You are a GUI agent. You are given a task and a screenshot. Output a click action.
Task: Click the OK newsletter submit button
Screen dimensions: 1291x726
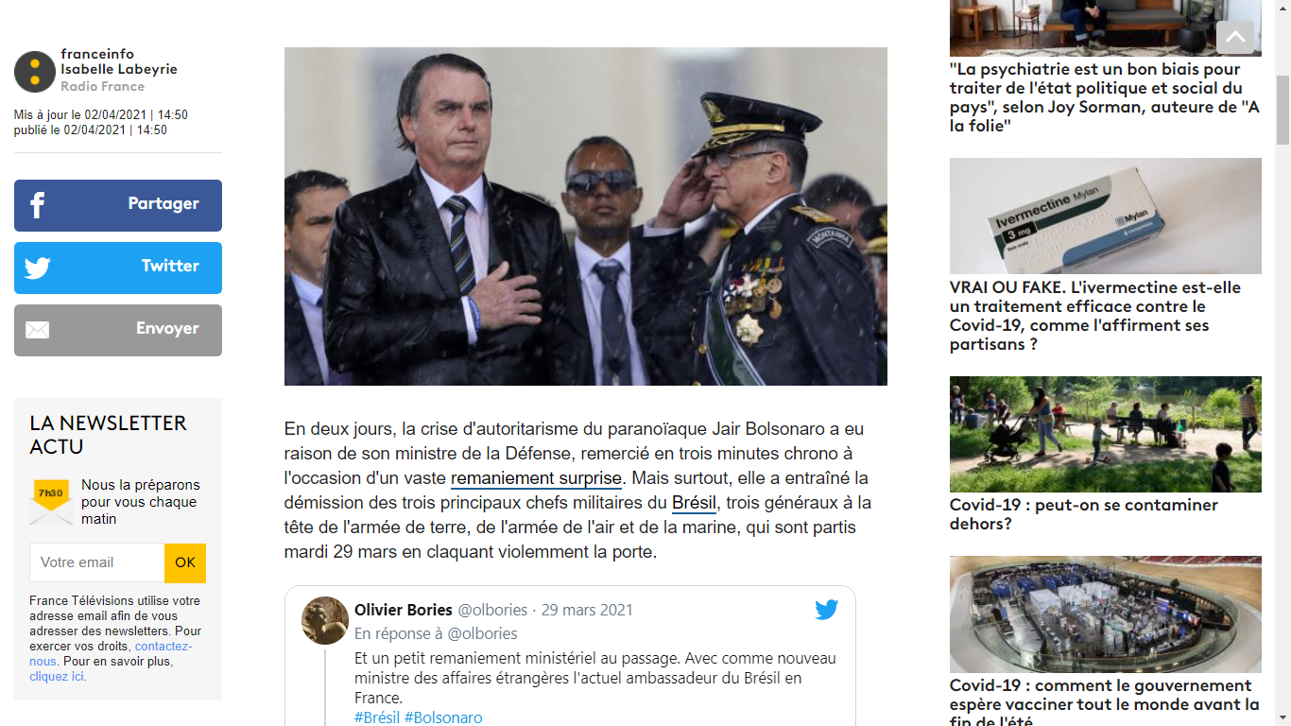click(185, 562)
